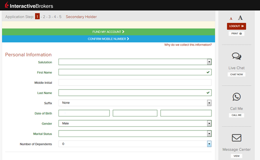The height and width of the screenshot is (160, 260).
Task: Click into the Last Name field
Action: [135, 93]
